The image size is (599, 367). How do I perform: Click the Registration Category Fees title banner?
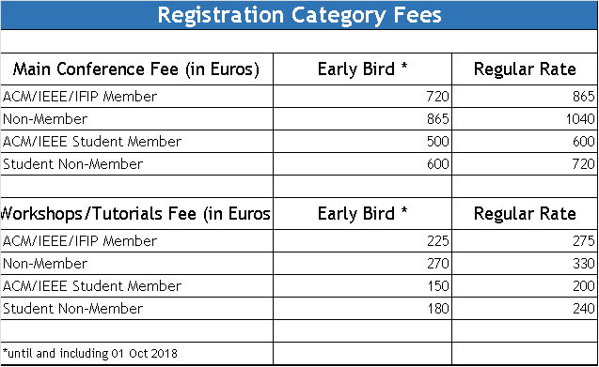[299, 15]
